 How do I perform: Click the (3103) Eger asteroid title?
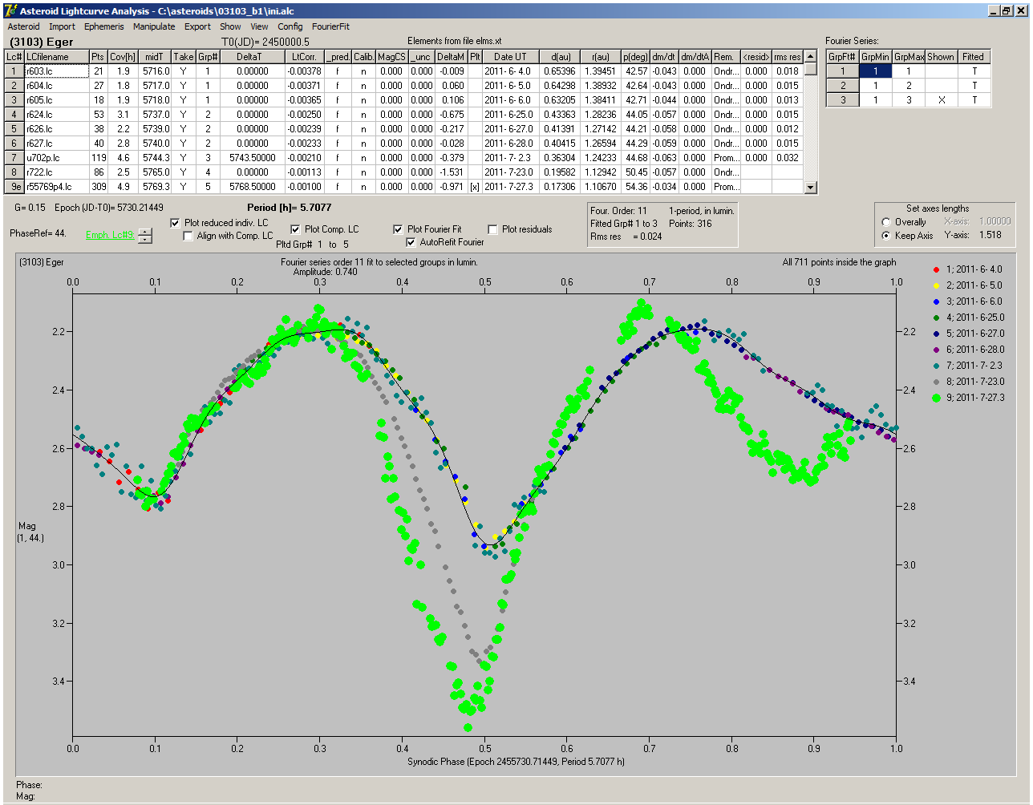(41, 42)
